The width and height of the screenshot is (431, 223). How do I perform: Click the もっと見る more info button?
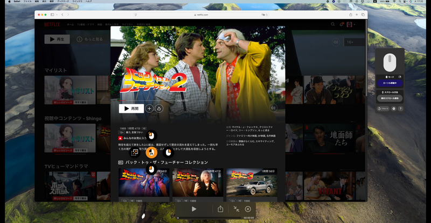click(90, 39)
